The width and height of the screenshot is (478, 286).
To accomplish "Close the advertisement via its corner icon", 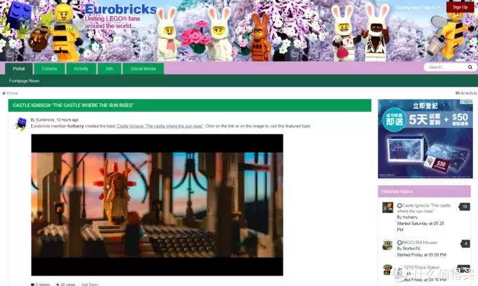I will pos(470,101).
